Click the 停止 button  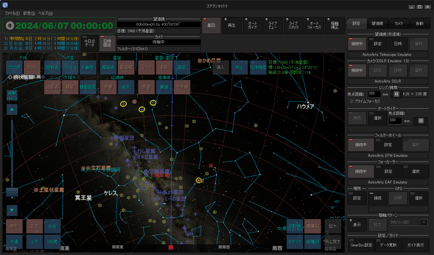point(240,67)
